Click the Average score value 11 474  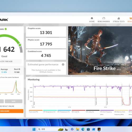click(4, 72)
